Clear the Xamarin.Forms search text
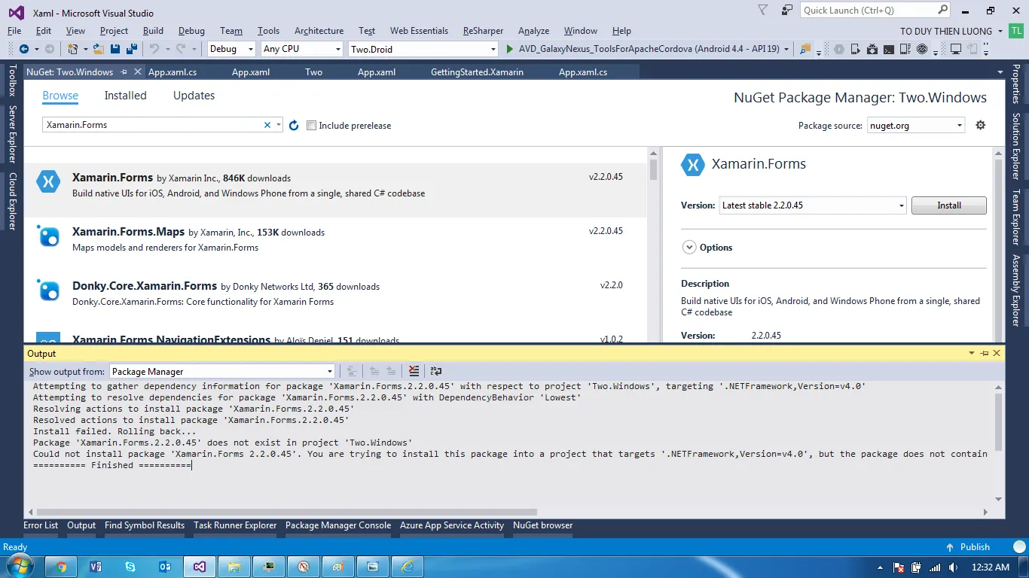Viewport: 1029px width, 578px height. coord(267,125)
